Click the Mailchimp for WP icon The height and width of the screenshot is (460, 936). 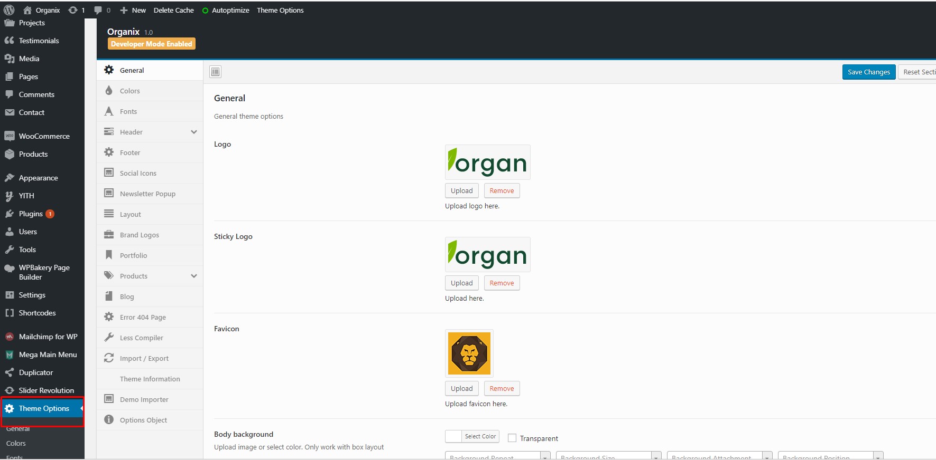click(10, 337)
